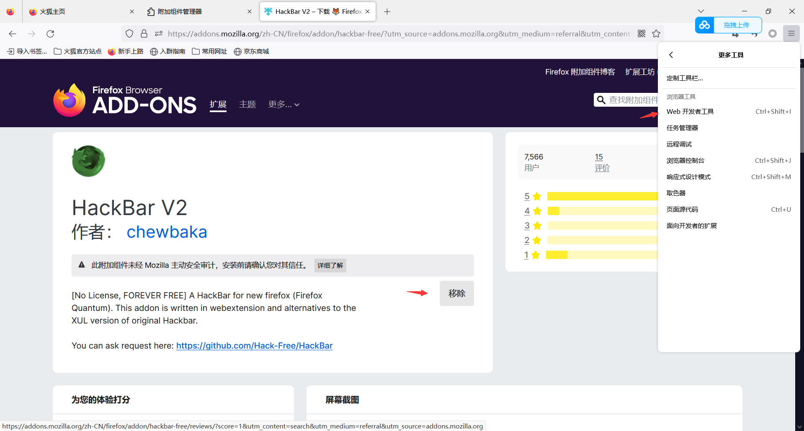Open the 常用网址 bookmarks folder
The height and width of the screenshot is (431, 804).
pyautogui.click(x=209, y=51)
